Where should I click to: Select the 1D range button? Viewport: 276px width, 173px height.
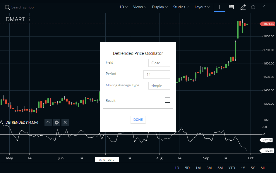[x=177, y=168]
